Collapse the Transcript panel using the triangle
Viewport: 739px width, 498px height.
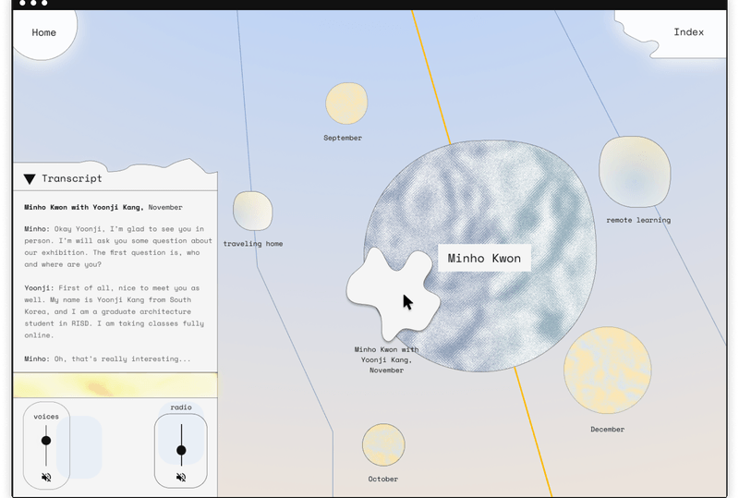(30, 179)
